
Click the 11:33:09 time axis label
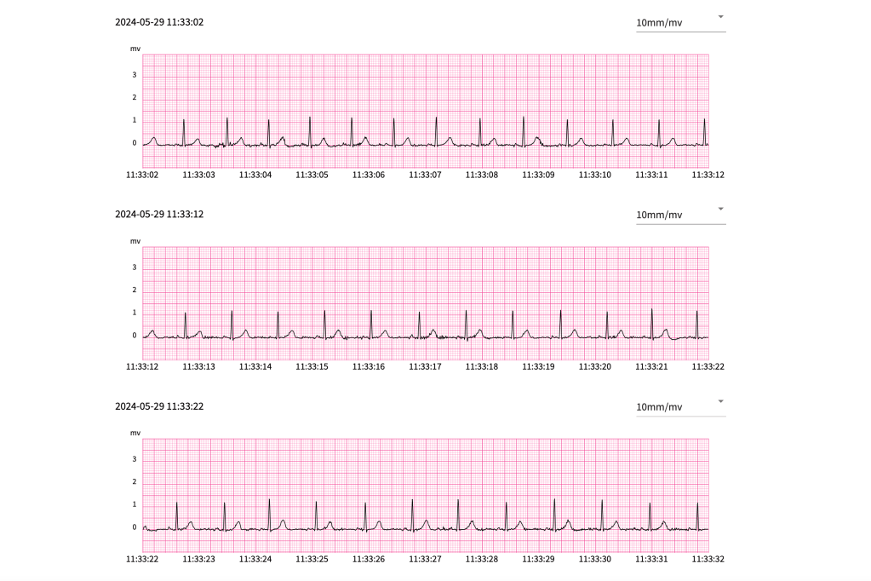tap(538, 175)
